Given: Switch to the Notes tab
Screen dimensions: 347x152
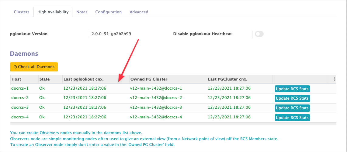Looking at the screenshot, I should (x=82, y=12).
